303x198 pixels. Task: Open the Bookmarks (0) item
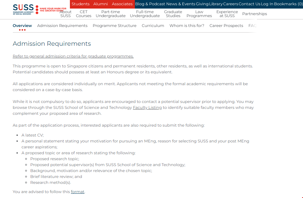point(288,4)
